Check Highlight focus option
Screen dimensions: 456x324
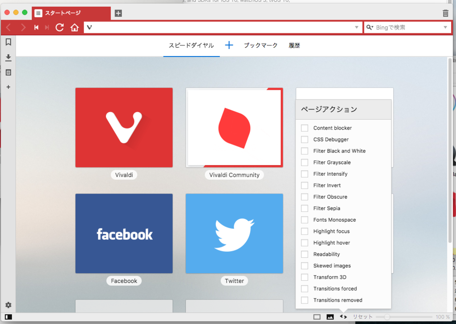pyautogui.click(x=305, y=231)
